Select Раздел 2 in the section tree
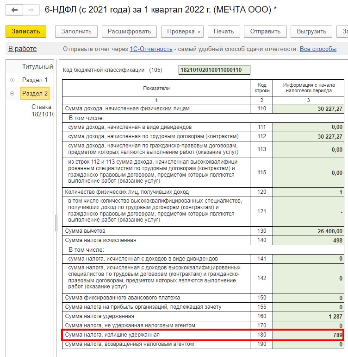The image size is (348, 357). point(35,93)
